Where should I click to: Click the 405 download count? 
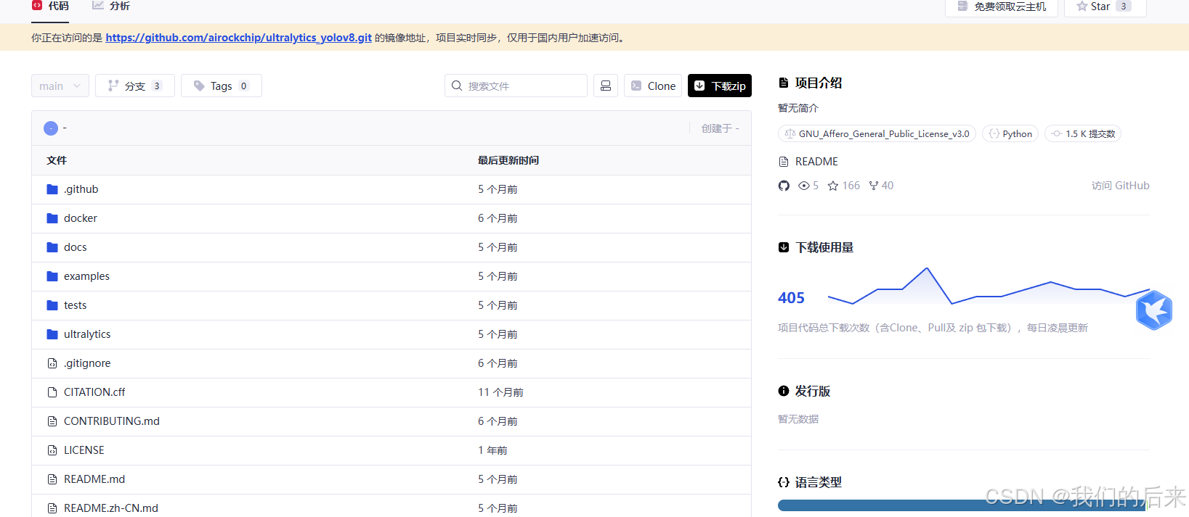(791, 298)
